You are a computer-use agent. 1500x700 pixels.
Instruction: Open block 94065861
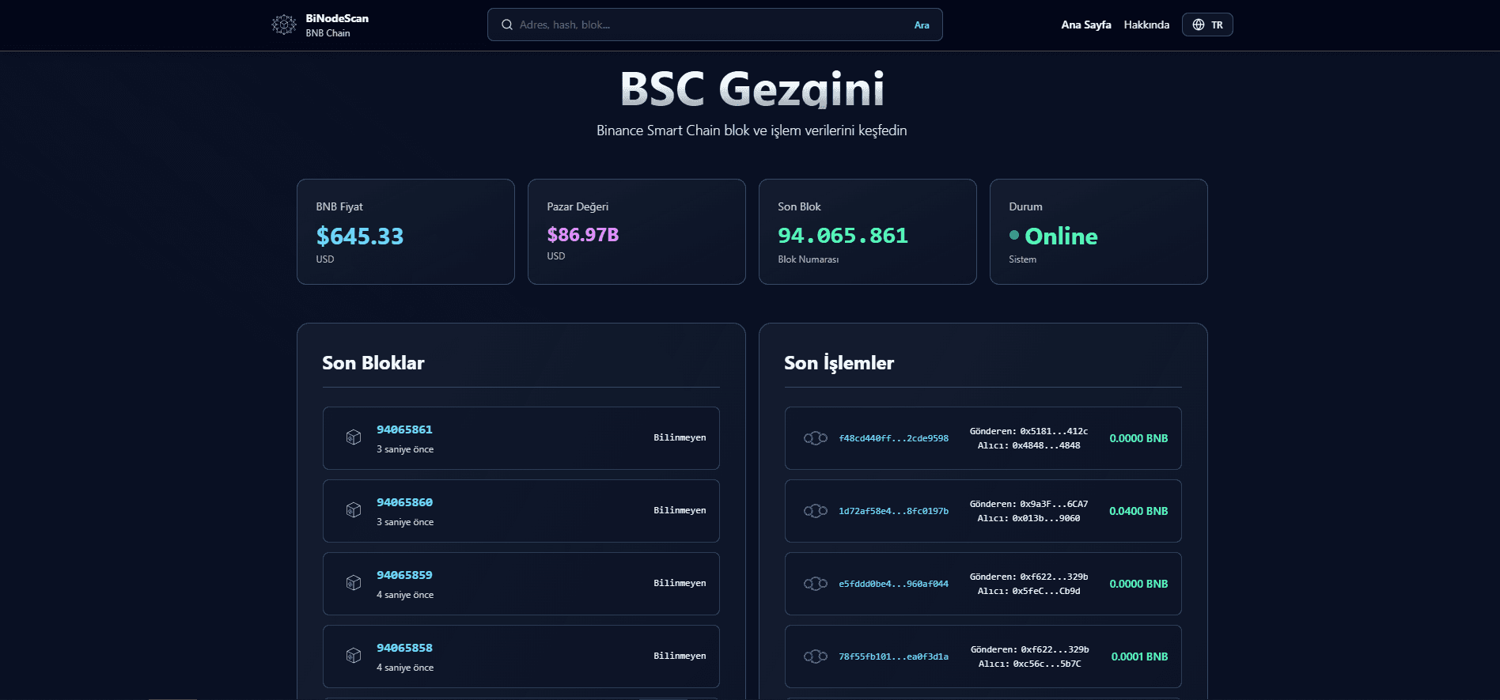tap(404, 429)
